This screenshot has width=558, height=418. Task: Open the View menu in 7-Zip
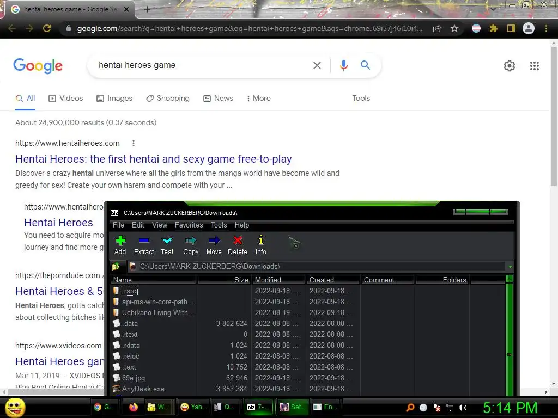tap(160, 225)
